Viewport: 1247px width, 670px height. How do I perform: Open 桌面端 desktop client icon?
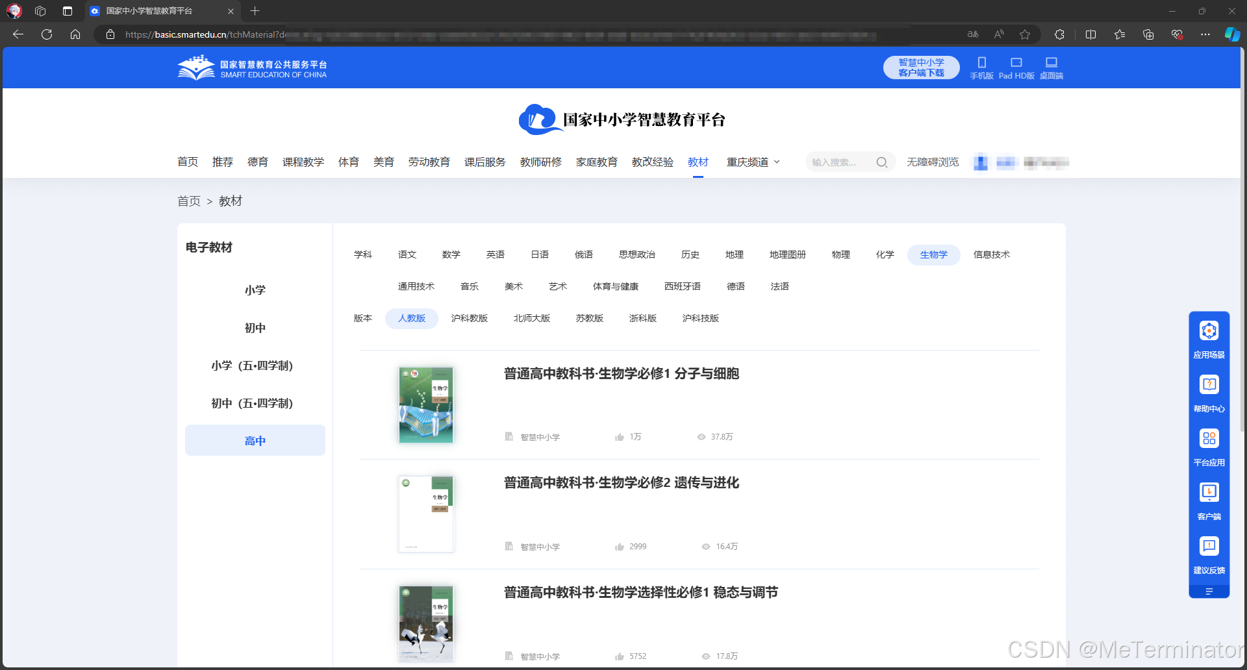(x=1052, y=68)
